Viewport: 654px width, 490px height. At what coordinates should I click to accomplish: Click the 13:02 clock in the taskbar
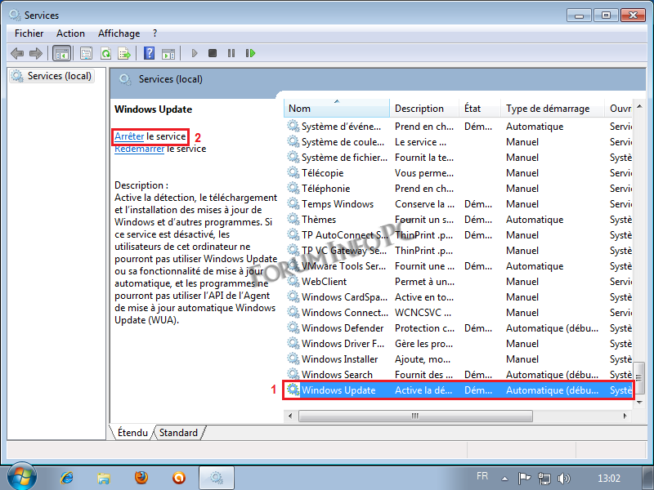tap(608, 479)
